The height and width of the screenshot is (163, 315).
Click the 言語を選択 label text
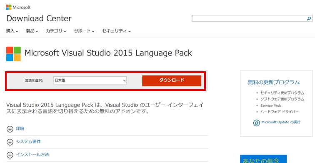(x=34, y=80)
